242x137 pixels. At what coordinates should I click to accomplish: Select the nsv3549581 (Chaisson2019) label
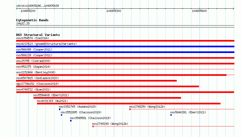pyautogui.click(x=90, y=118)
